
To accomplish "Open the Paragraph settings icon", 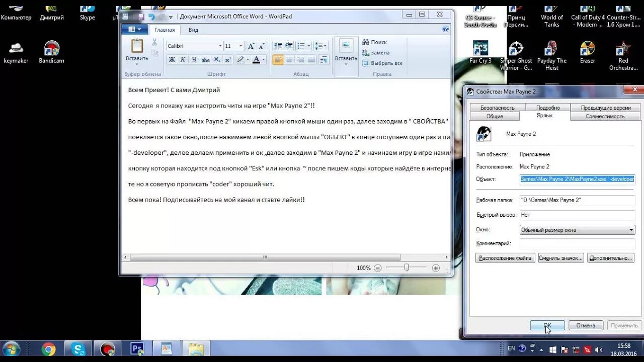I will coord(324,59).
